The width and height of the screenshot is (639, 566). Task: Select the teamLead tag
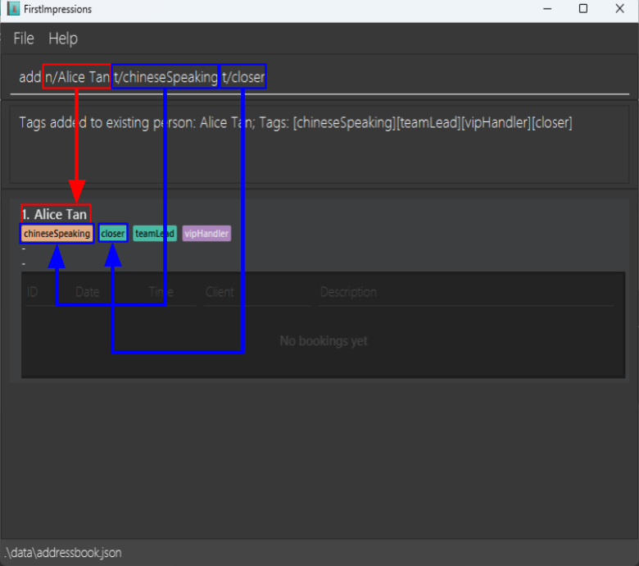click(155, 234)
